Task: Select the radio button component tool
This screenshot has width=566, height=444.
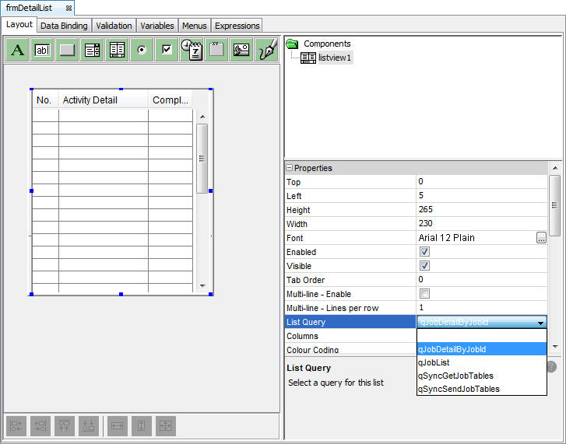Action: [142, 50]
